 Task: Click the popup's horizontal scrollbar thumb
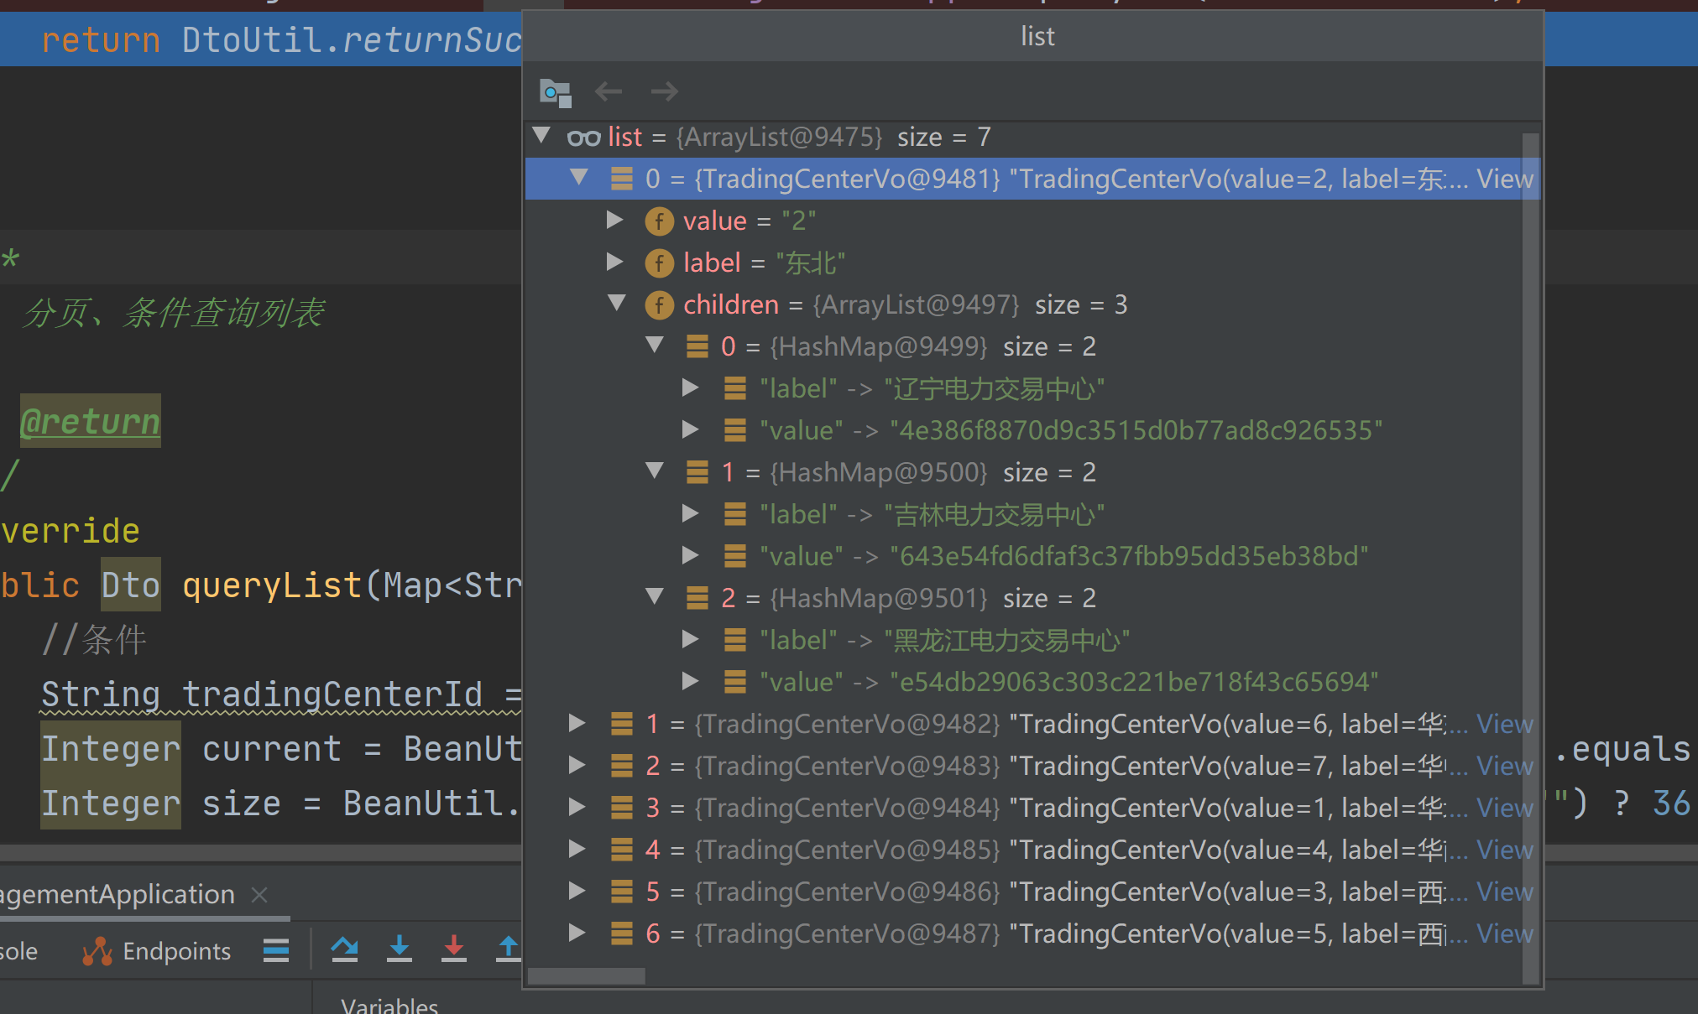[x=587, y=976]
